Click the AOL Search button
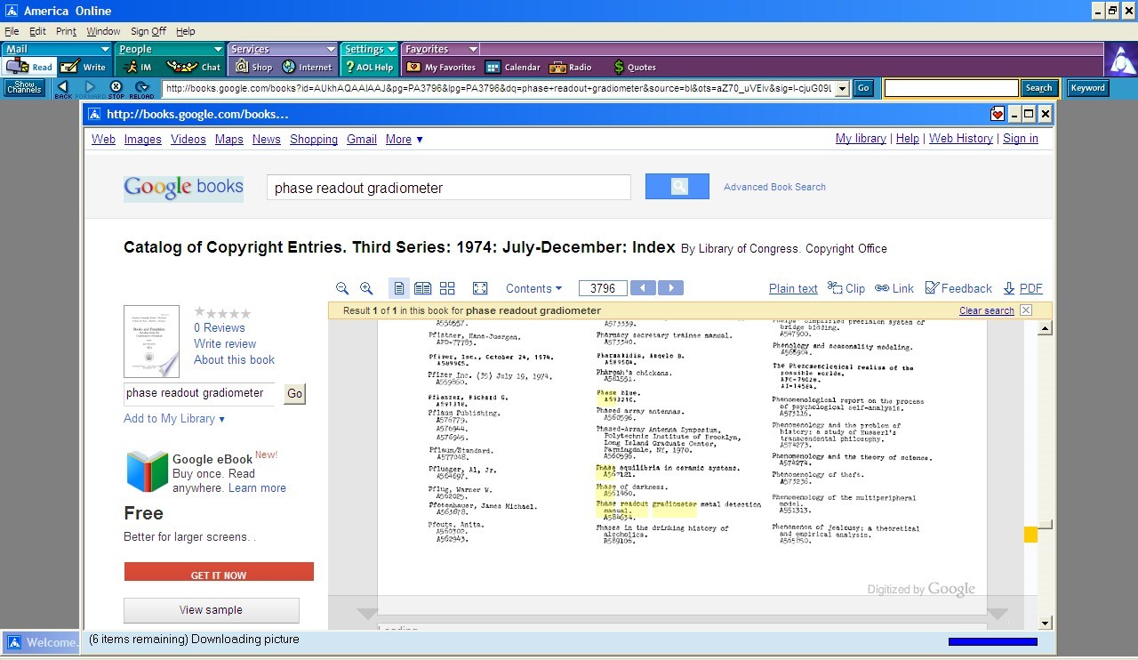 1038,88
